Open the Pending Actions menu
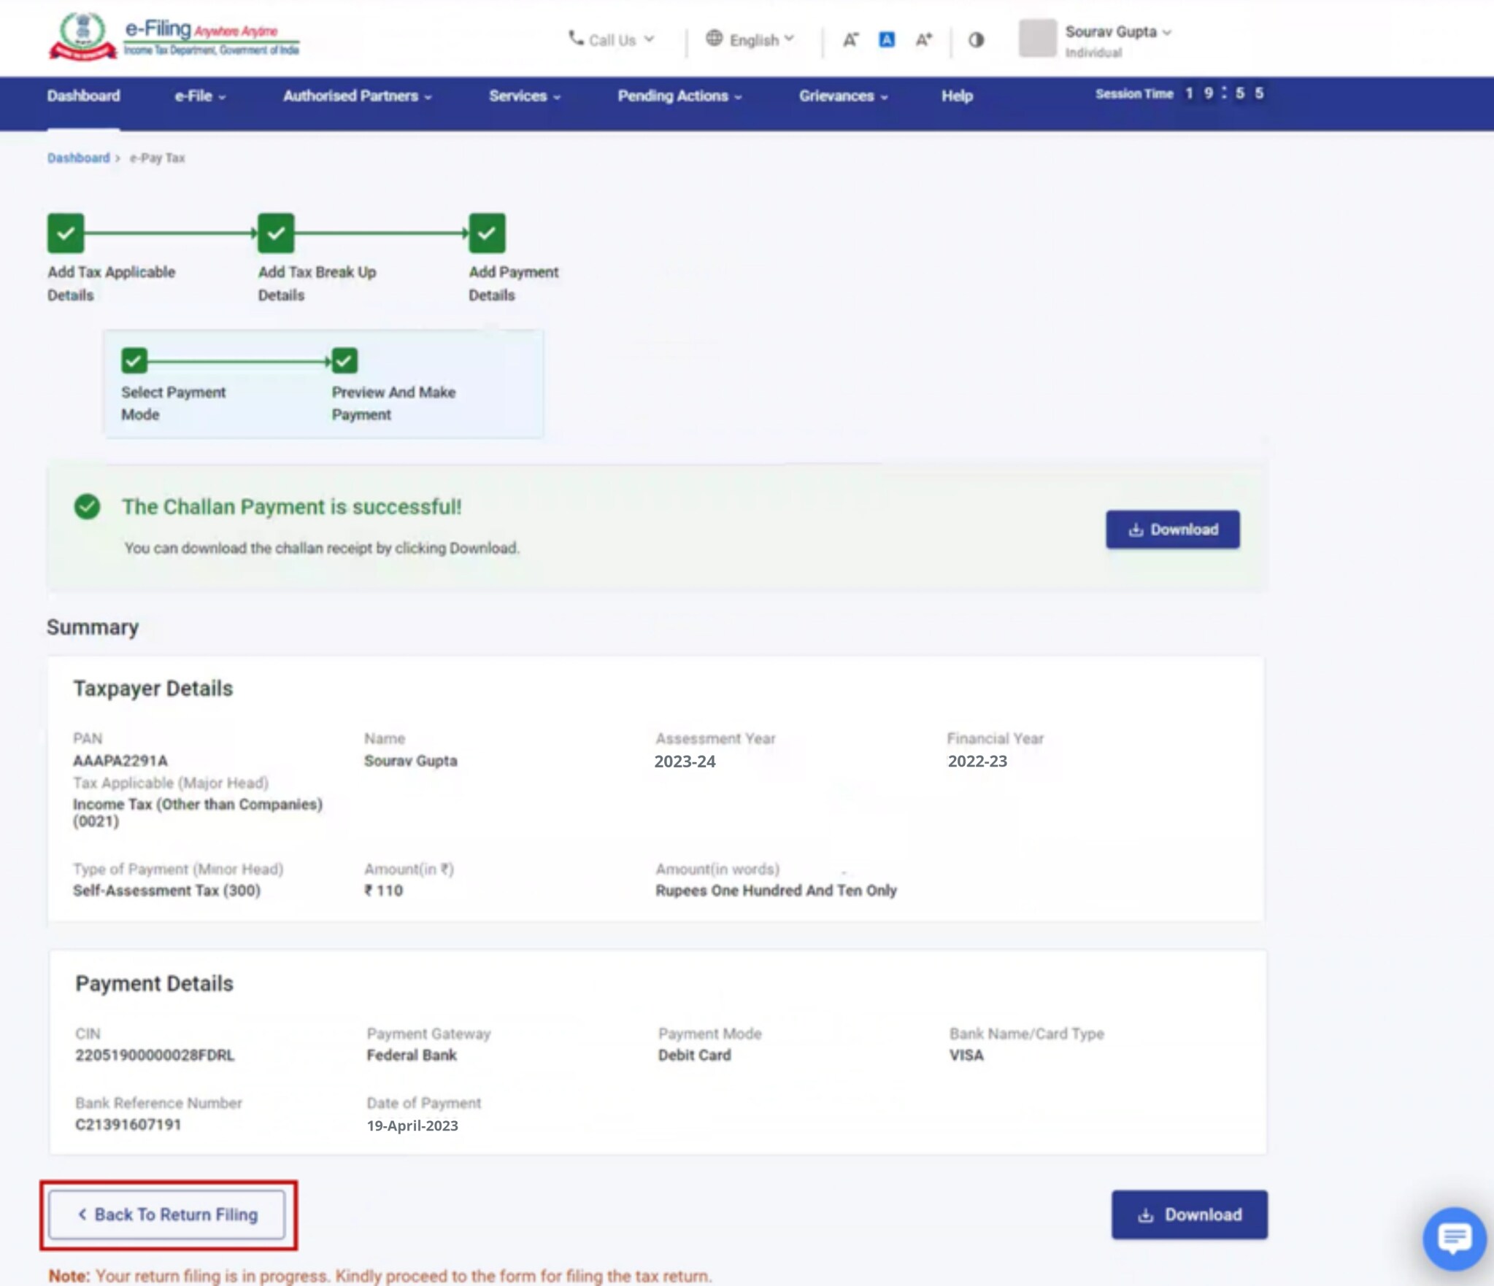 click(679, 96)
